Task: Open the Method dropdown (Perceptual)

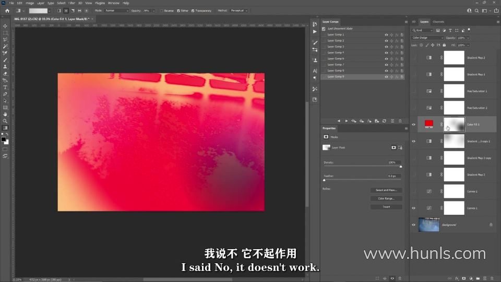Action: pos(240,10)
